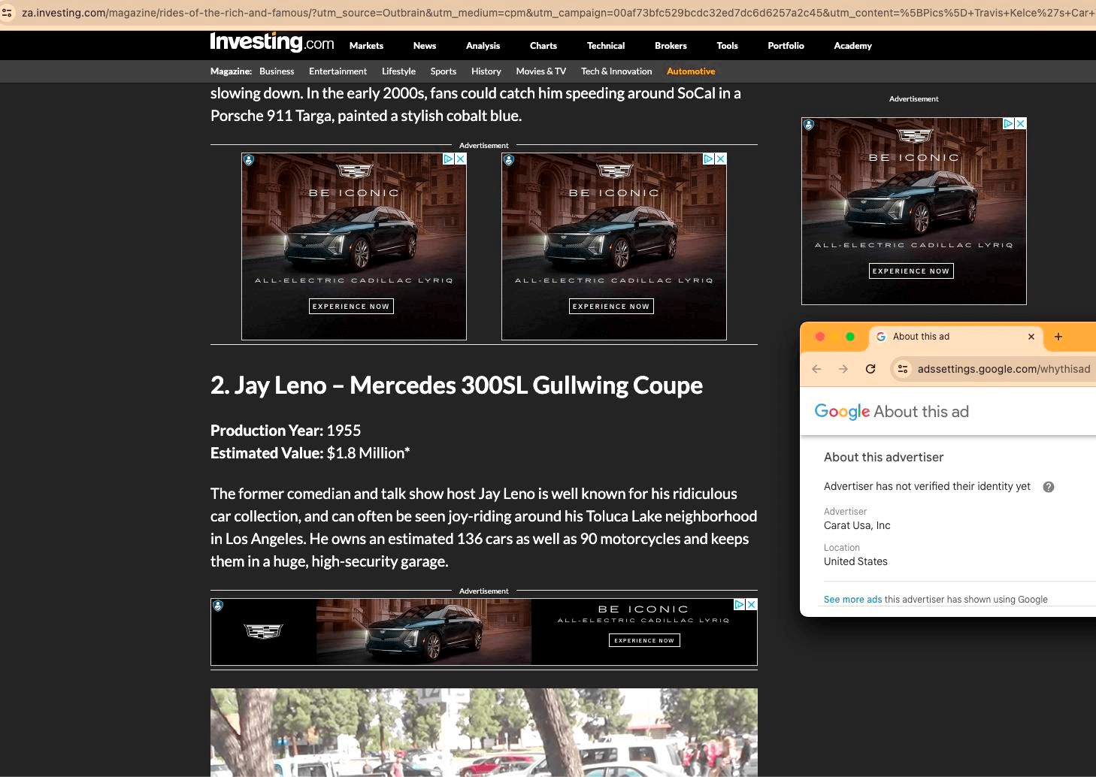1096x777 pixels.
Task: Click shield icon on the wide banner ad
Action: 218,606
